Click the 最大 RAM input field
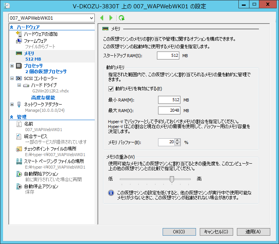 click(169, 110)
